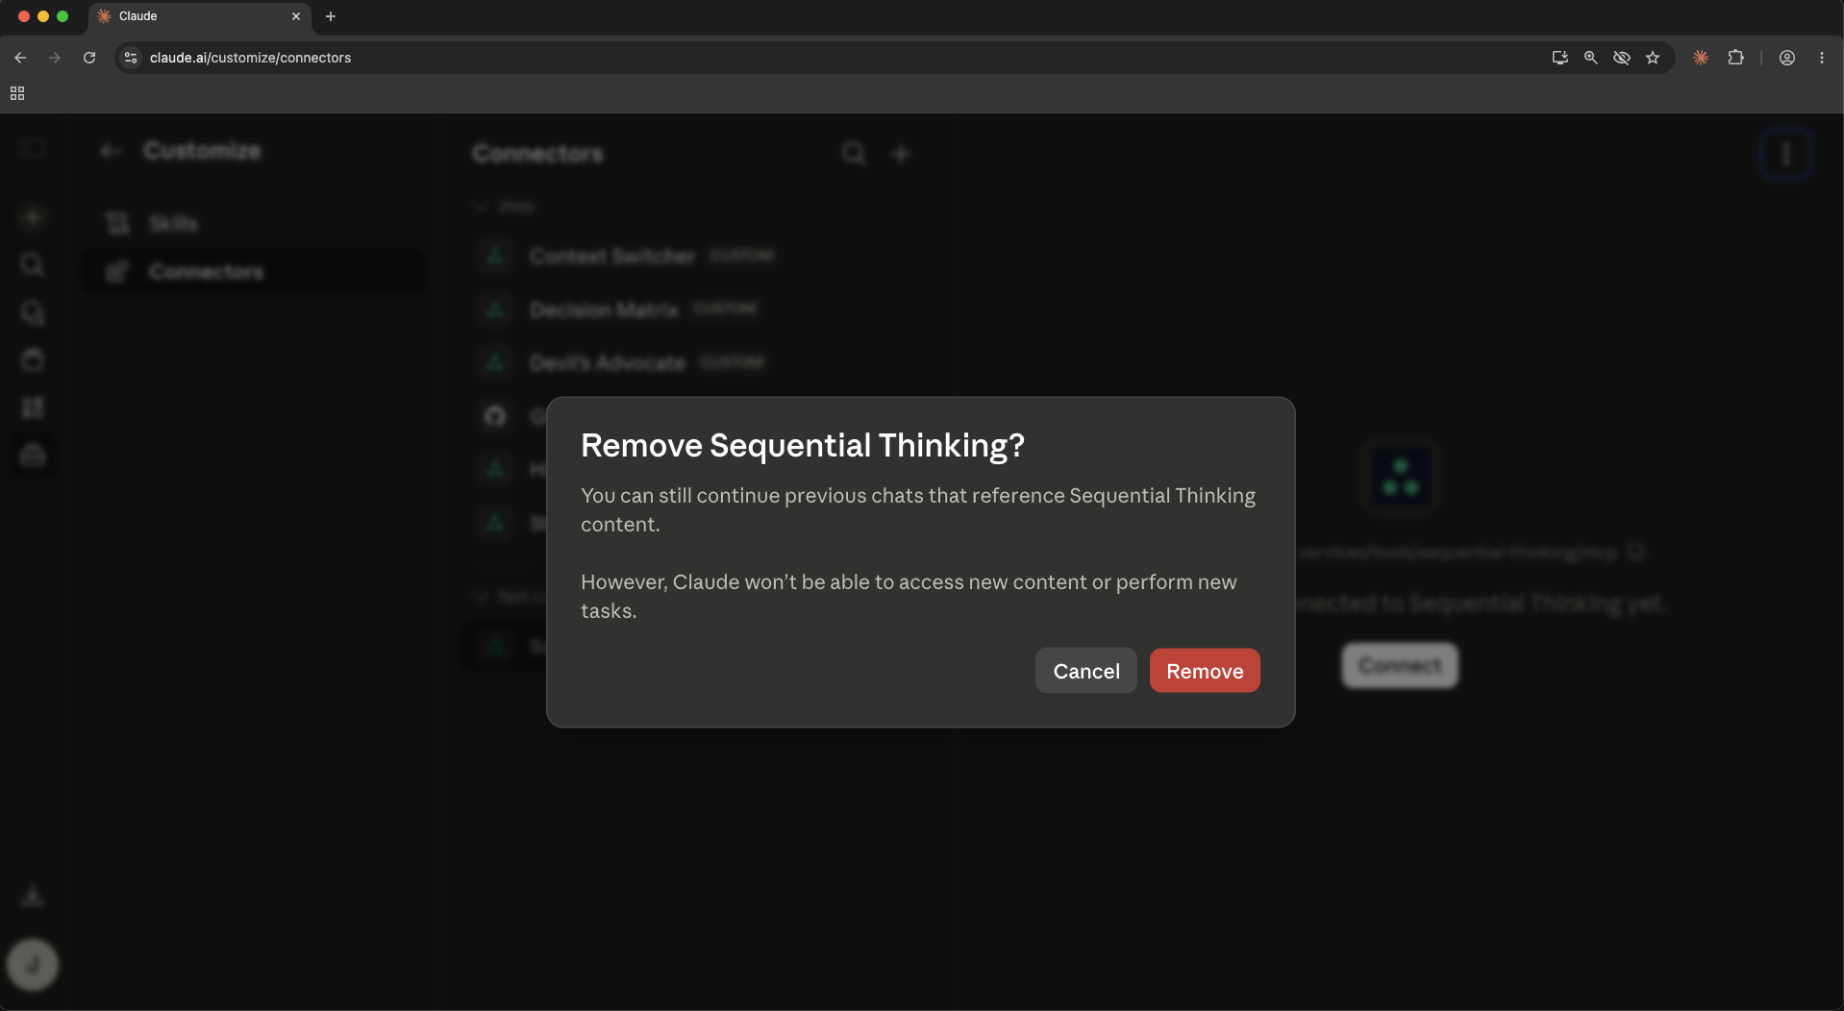
Task: Open the user avatar at bottom left
Action: (33, 964)
